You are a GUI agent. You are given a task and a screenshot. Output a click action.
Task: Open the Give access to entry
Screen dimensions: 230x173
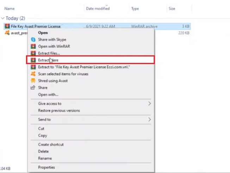(x=50, y=104)
